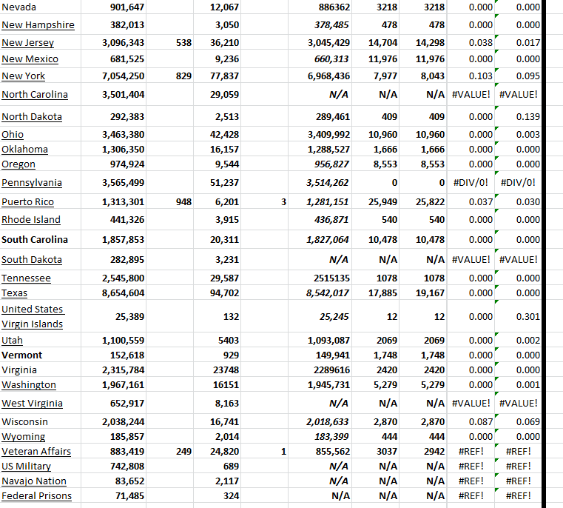Open the Veteran Affairs link
The height and width of the screenshot is (508, 563).
pos(36,452)
